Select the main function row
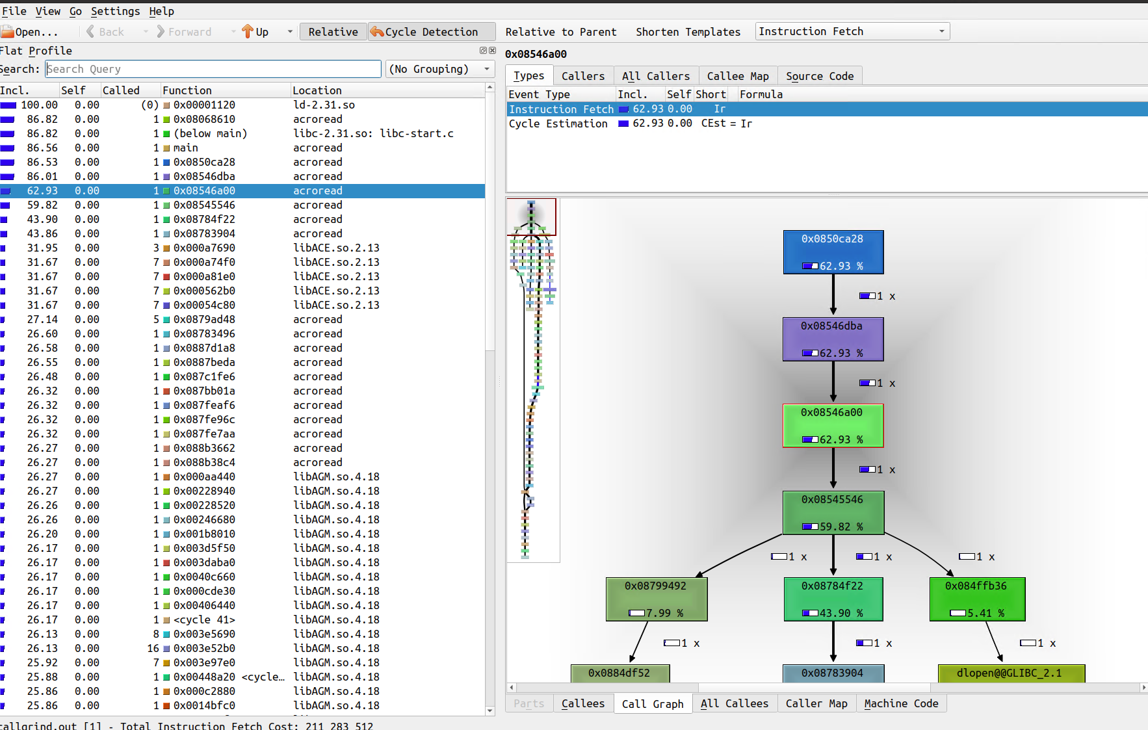Screen dimensions: 1148x730 [x=185, y=148]
